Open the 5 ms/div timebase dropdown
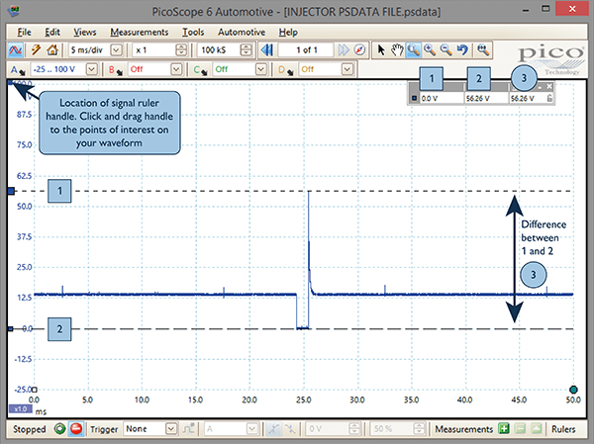 pyautogui.click(x=116, y=50)
